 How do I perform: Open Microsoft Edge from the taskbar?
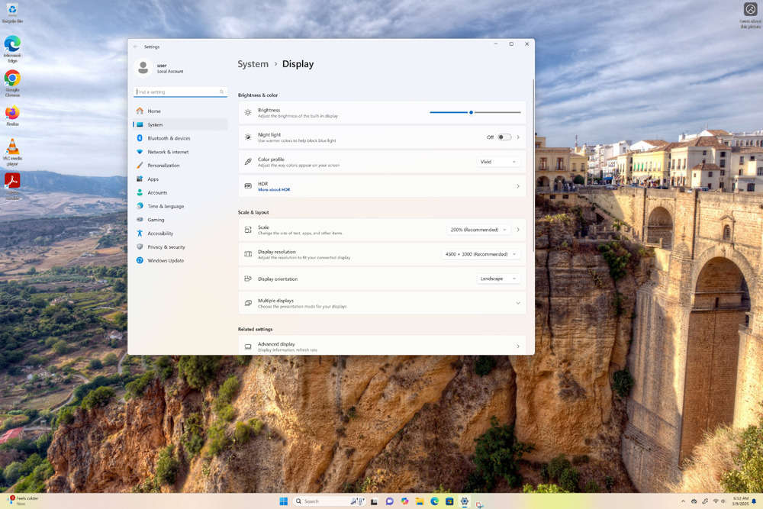click(435, 501)
